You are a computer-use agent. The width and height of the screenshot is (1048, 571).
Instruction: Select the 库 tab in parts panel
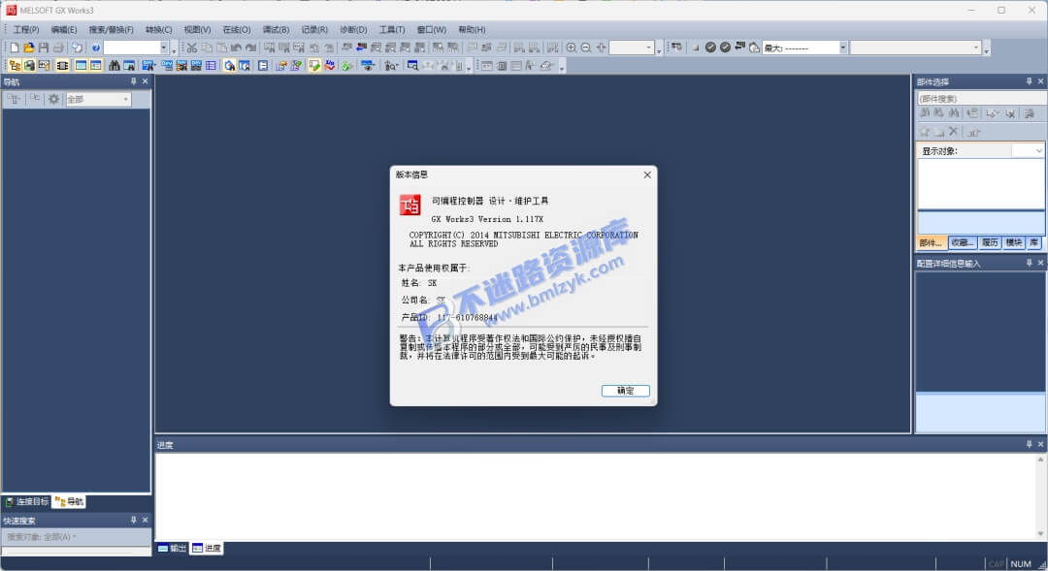coord(1034,242)
